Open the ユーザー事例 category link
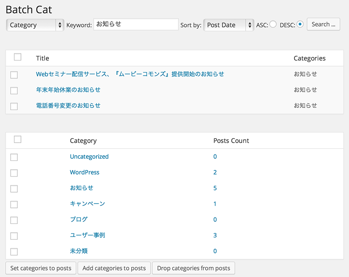Screen dimensions: 349x277 tap(88, 235)
